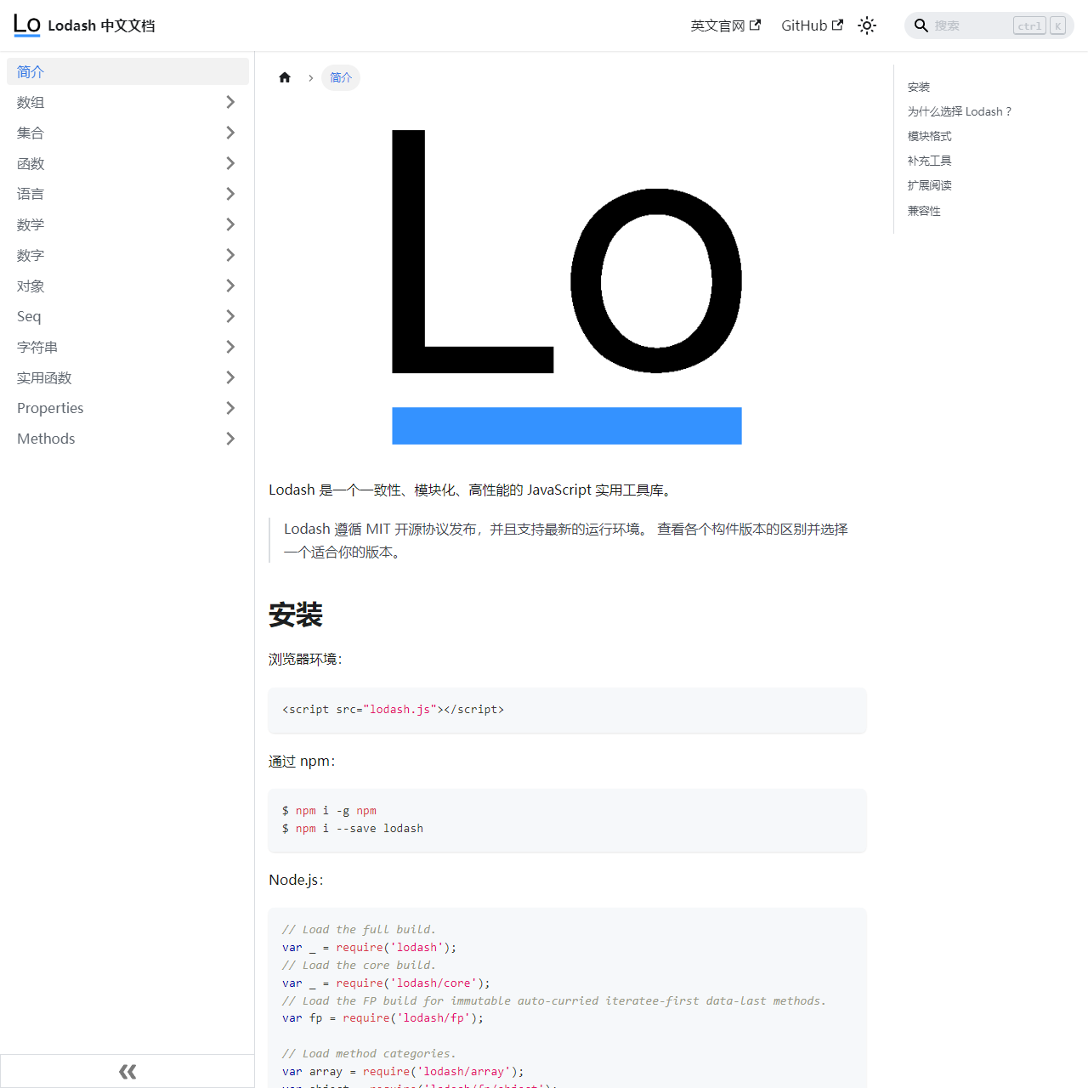The height and width of the screenshot is (1088, 1088).
Task: Click the 通过 npm label text
Action: [x=302, y=762]
